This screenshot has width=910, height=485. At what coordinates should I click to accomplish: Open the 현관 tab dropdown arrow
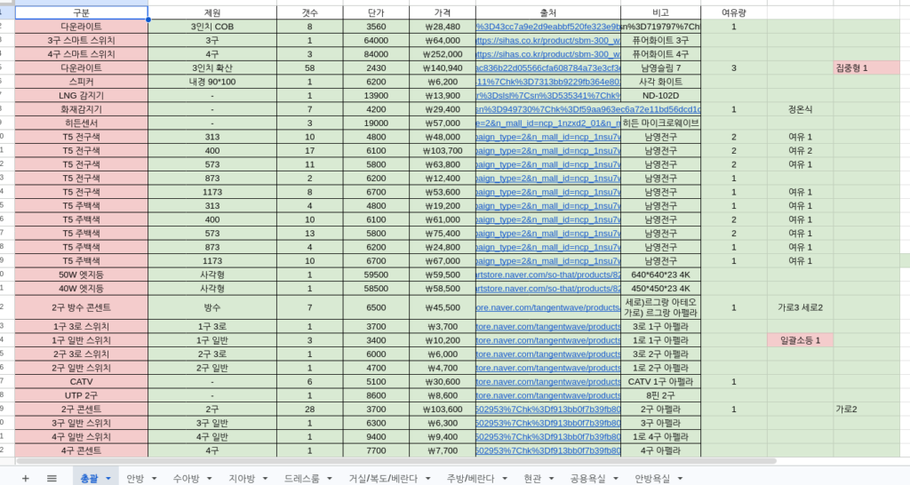tap(551, 479)
